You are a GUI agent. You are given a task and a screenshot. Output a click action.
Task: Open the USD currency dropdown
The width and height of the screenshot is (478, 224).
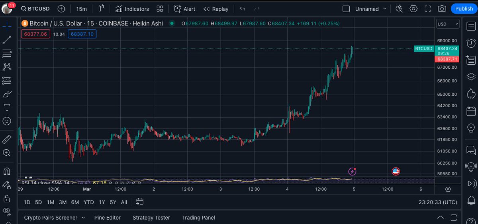click(x=448, y=24)
